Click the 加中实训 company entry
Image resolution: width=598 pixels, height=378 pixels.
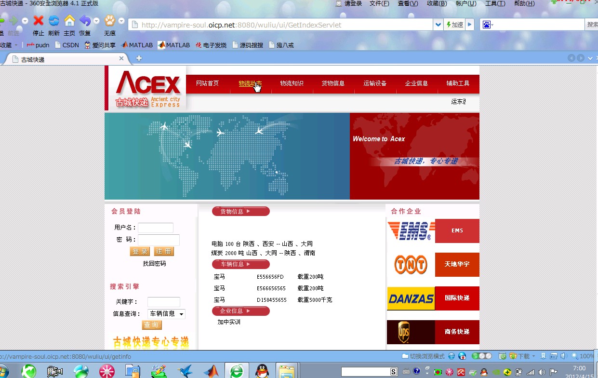click(x=229, y=322)
